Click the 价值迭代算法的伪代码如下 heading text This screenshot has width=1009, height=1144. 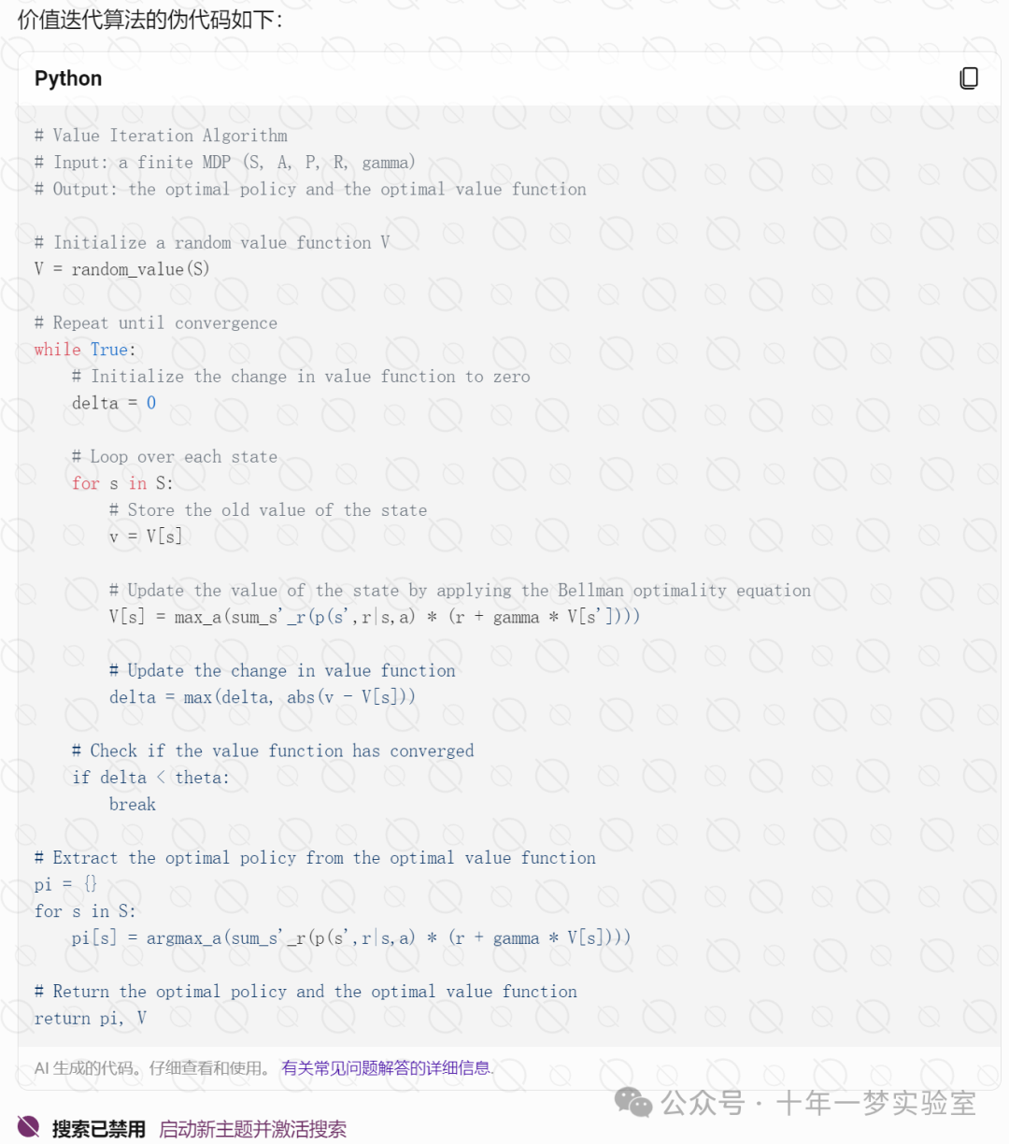[x=149, y=16]
